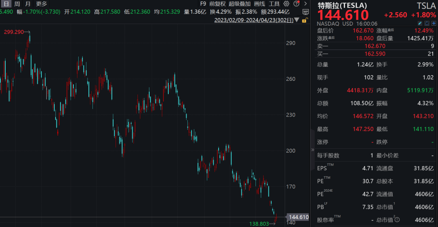This screenshot has width=438, height=227.
Task: Open the date range 2023/02/09-2024/04/23 selector
Action: click(x=253, y=20)
